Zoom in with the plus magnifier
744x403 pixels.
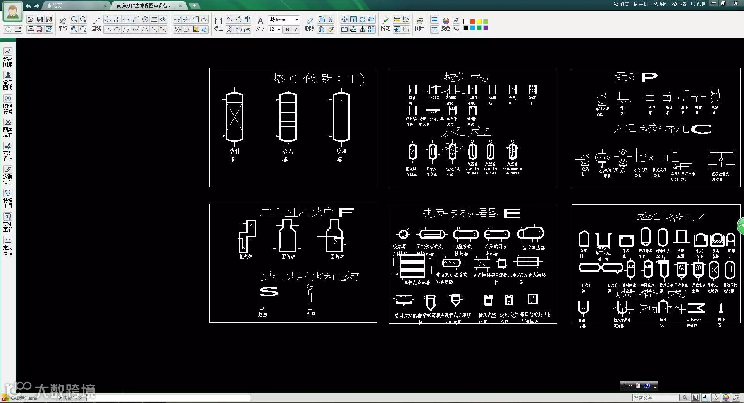click(x=74, y=19)
